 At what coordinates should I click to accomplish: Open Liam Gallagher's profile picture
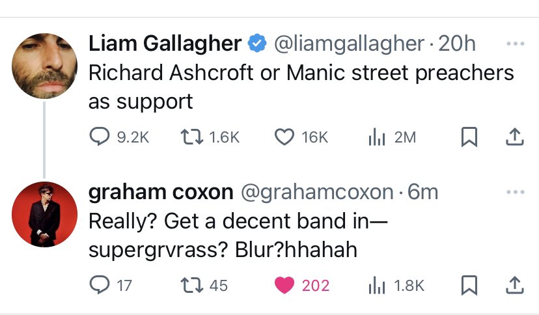[45, 66]
